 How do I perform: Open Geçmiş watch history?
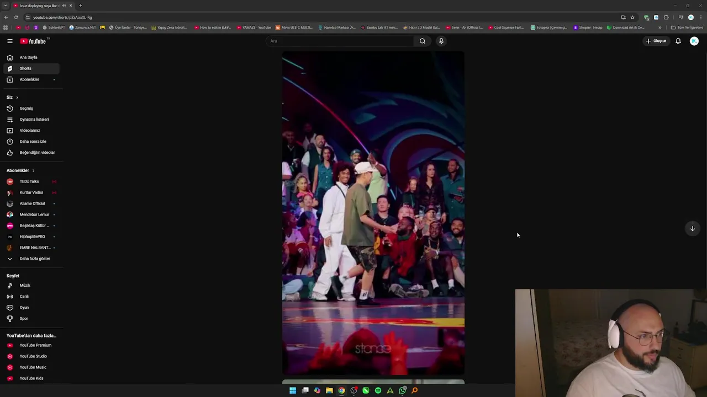(x=31, y=108)
